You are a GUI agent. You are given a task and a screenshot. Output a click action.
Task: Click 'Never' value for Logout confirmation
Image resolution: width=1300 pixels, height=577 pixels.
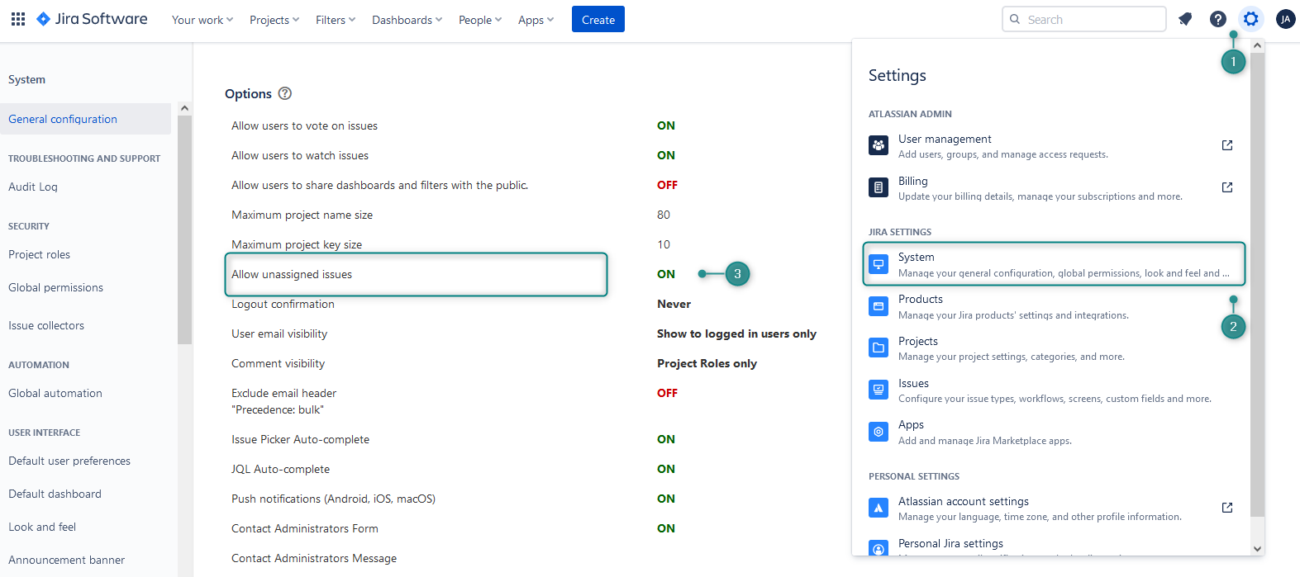(674, 304)
